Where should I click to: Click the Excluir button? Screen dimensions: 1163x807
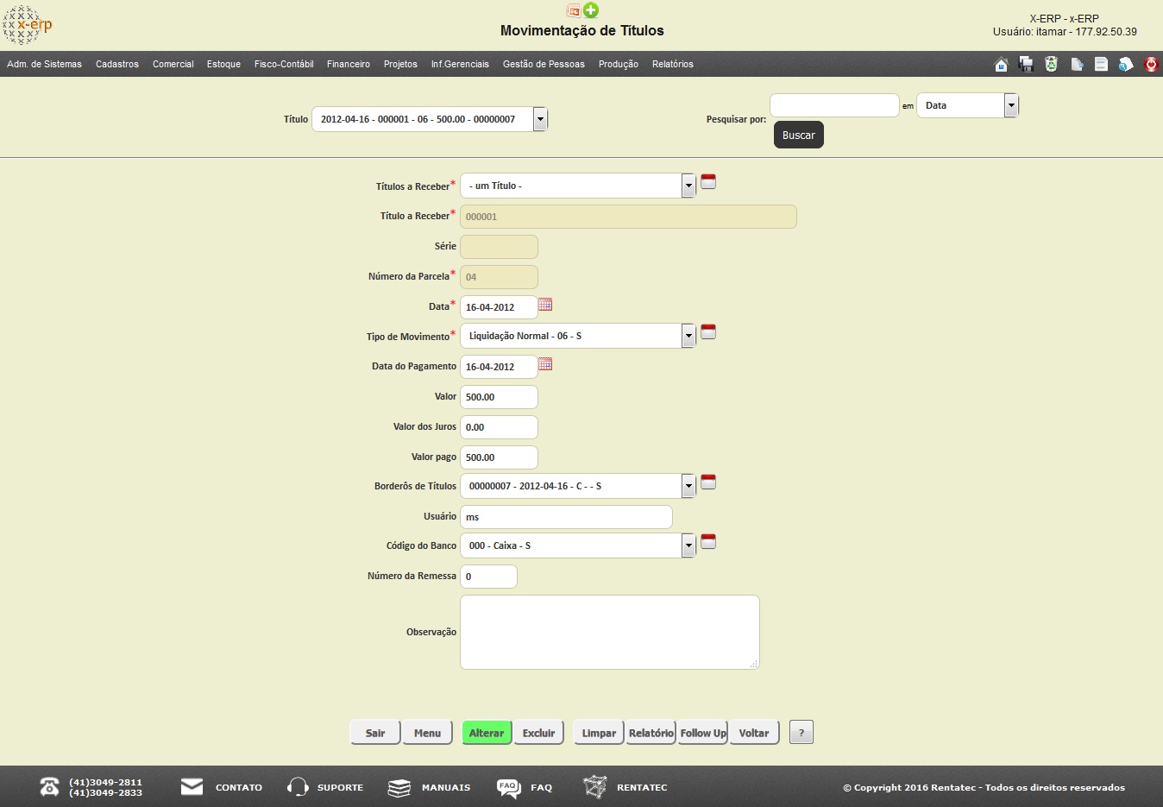click(x=538, y=733)
